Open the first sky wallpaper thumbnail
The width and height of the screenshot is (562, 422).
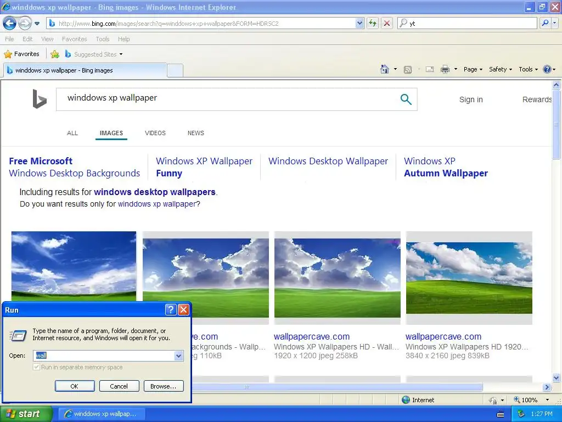(x=74, y=266)
